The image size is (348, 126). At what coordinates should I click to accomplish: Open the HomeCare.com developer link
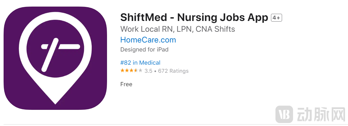tap(148, 40)
